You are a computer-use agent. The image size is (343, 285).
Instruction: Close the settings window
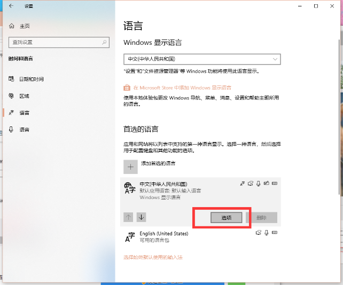(332, 6)
